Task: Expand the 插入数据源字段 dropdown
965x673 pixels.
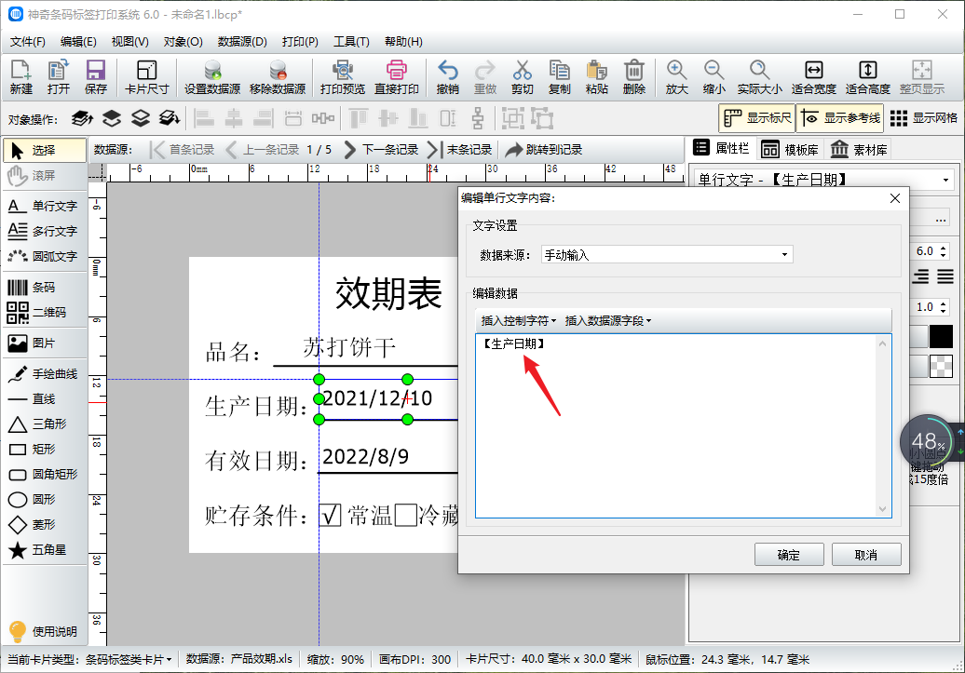Action: (x=608, y=320)
